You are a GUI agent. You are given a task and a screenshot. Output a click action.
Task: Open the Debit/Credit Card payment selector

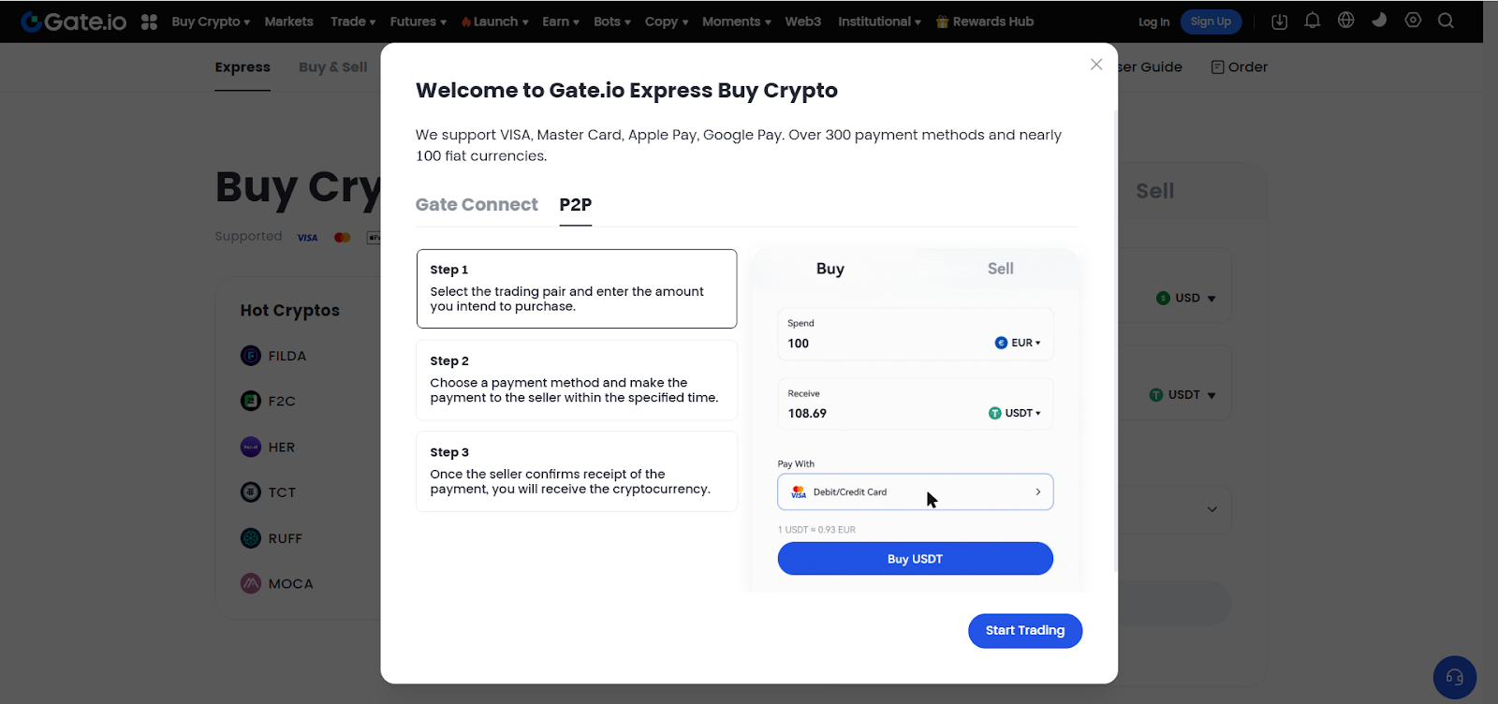tap(916, 492)
